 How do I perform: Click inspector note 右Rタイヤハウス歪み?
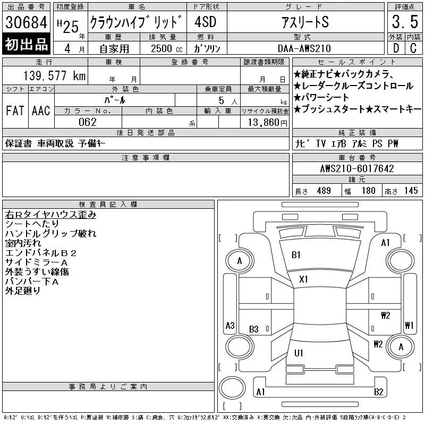click(x=50, y=215)
